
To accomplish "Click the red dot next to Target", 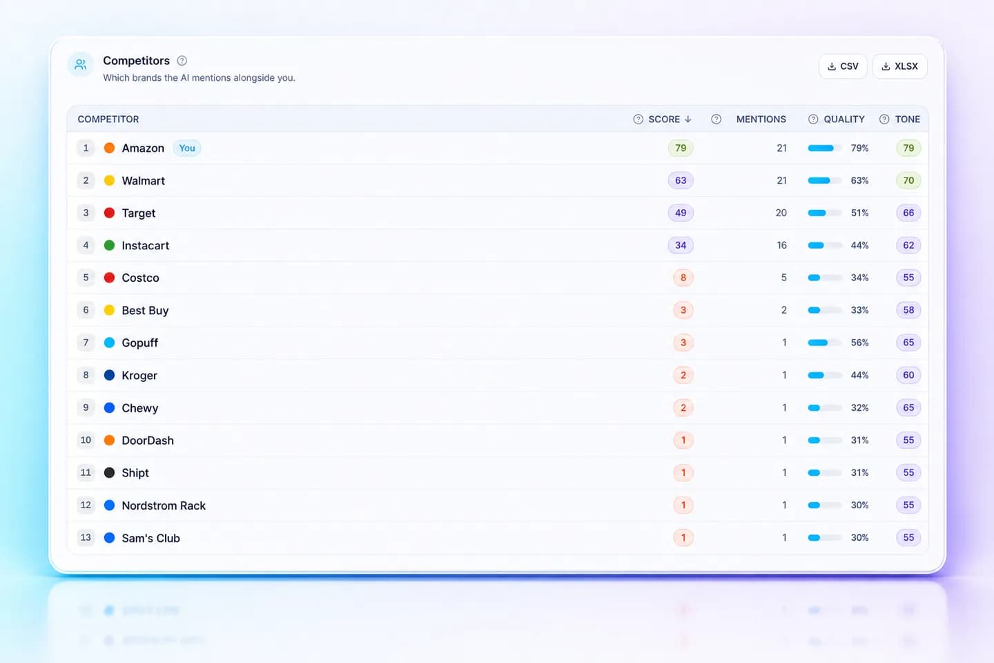I will tap(109, 213).
